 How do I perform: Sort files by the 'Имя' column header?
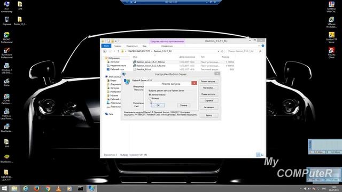[x=135, y=57]
